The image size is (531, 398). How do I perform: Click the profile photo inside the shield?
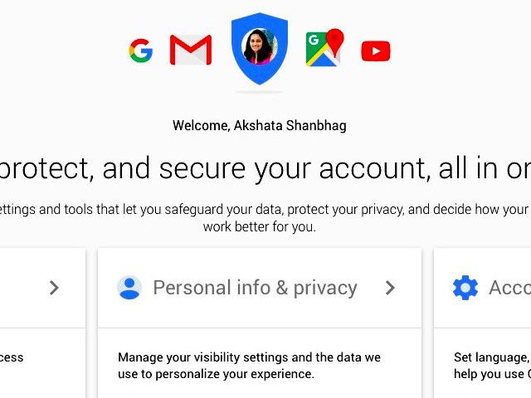(259, 46)
